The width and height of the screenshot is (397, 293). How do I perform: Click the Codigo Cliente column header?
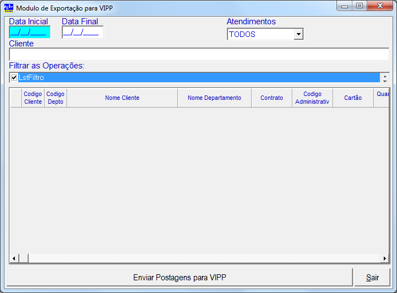33,98
